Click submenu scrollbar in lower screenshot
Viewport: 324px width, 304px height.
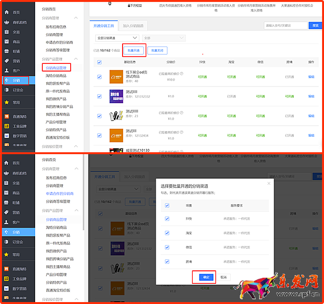(84, 192)
